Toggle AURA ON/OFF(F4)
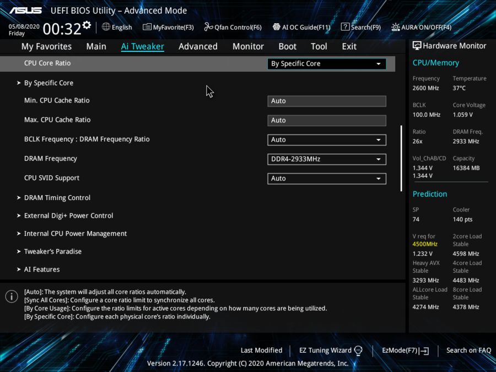This screenshot has width=496, height=372. (x=427, y=27)
